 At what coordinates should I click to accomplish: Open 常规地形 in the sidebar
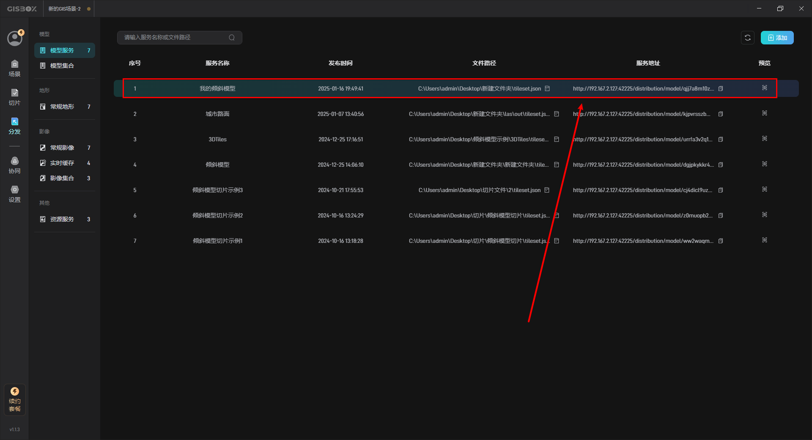pos(65,107)
